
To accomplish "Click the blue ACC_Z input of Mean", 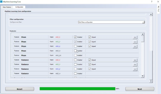I will [58, 46].
